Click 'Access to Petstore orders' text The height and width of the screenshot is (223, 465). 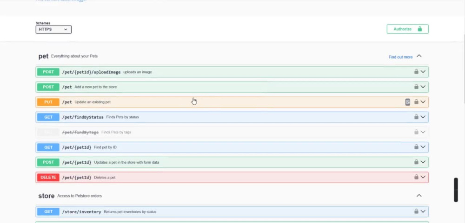click(80, 196)
